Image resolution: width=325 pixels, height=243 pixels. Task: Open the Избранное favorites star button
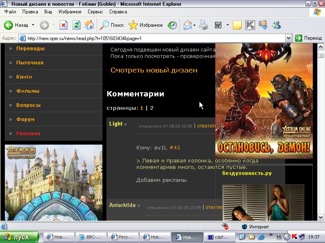[145, 25]
